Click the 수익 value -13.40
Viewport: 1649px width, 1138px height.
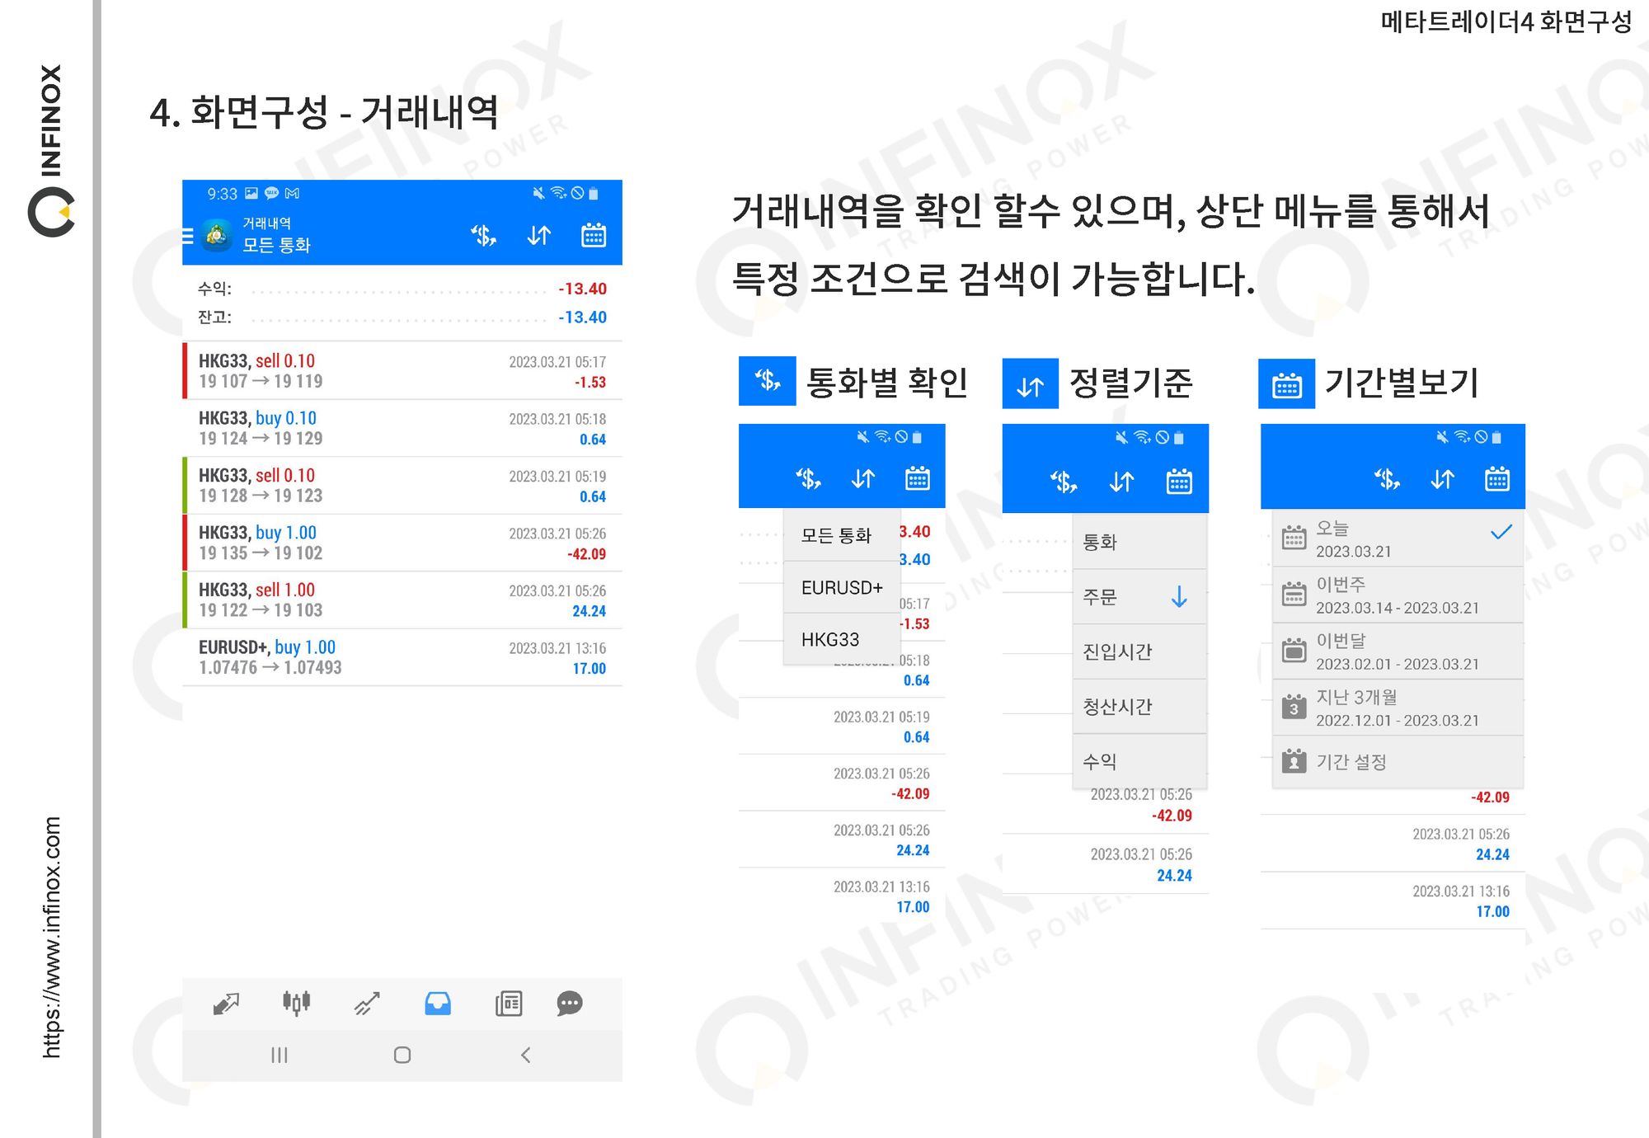[x=583, y=289]
